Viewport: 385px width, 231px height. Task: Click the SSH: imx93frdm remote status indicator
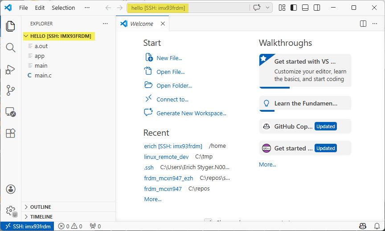point(28,226)
